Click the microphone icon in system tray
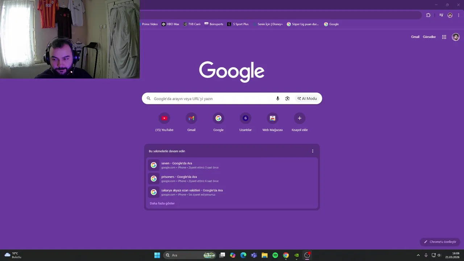 (x=426, y=255)
